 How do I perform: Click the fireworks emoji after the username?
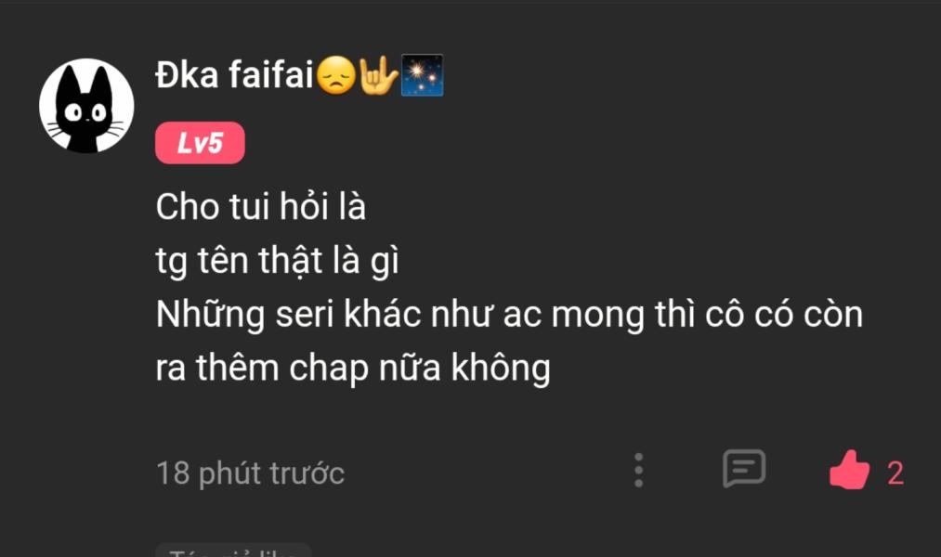click(422, 75)
